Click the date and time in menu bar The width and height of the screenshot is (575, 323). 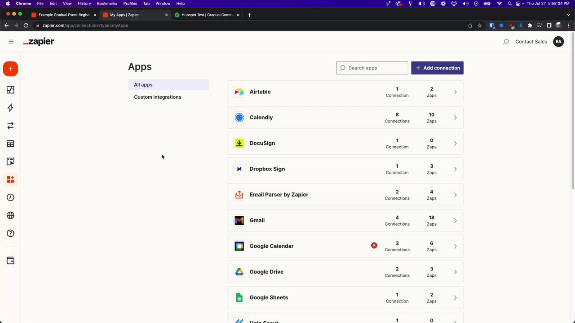pyautogui.click(x=550, y=3)
